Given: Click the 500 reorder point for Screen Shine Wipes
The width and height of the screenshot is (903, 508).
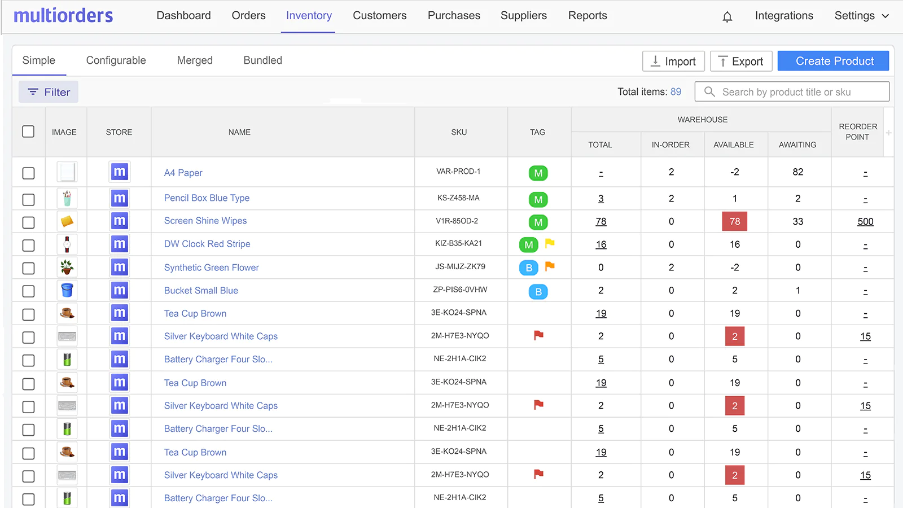Looking at the screenshot, I should pyautogui.click(x=865, y=221).
